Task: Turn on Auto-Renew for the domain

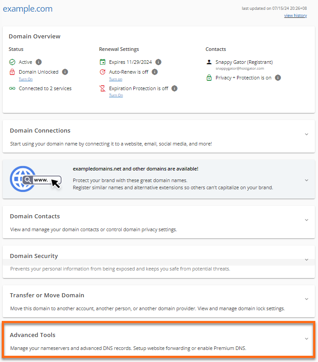Action: point(115,79)
